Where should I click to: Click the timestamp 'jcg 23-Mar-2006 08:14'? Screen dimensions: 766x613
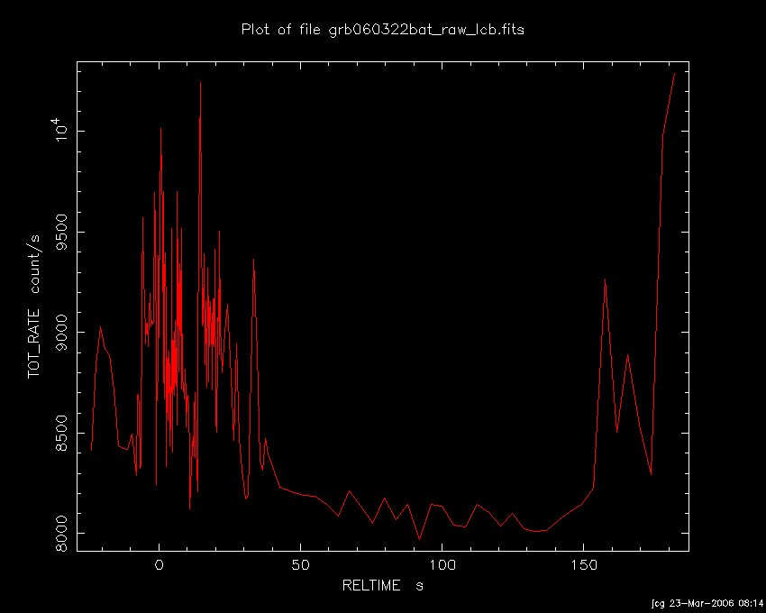[x=707, y=604]
